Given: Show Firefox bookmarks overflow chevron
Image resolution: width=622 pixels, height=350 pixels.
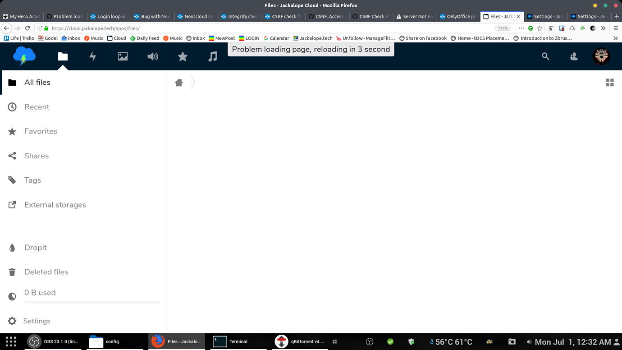Looking at the screenshot, I should pos(615,38).
